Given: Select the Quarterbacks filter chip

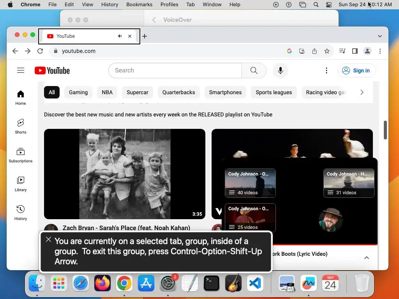Looking at the screenshot, I should click(178, 92).
